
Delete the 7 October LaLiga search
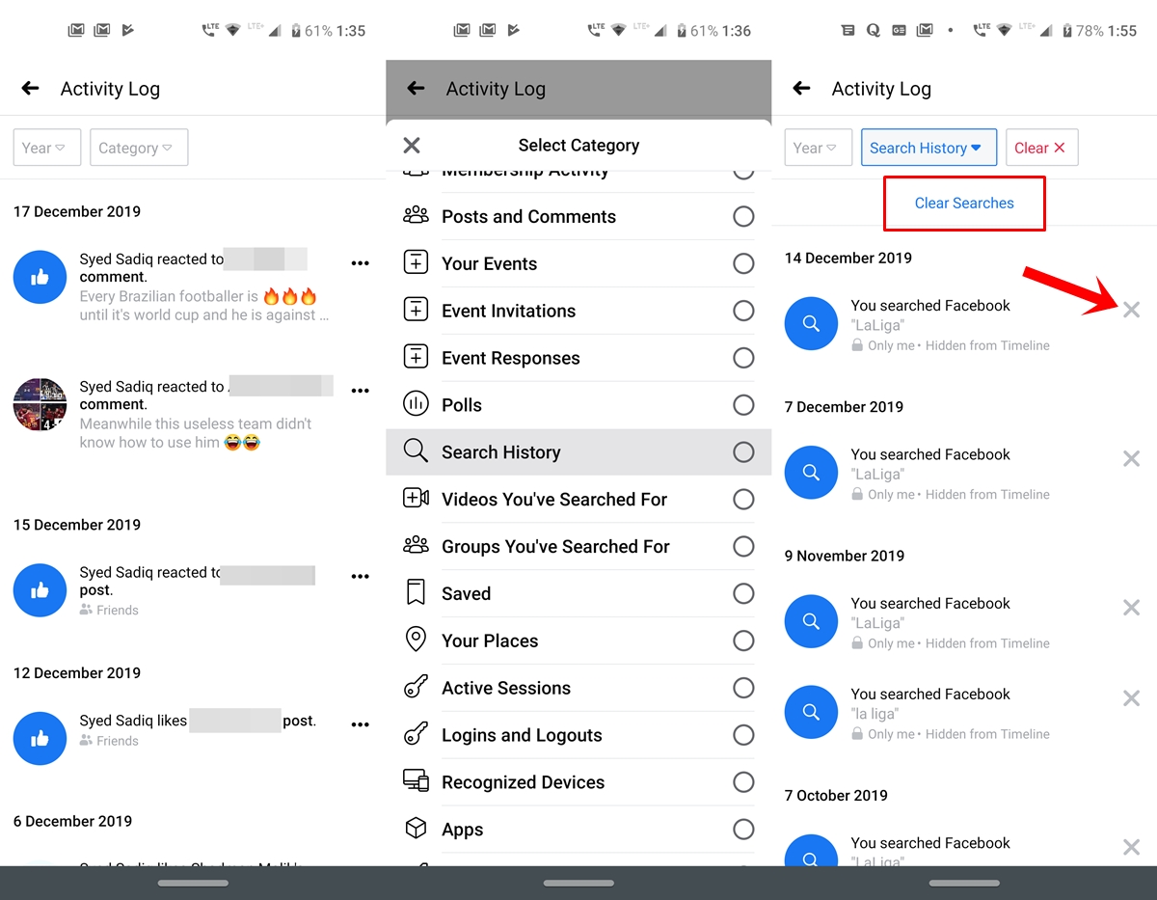(x=1131, y=847)
